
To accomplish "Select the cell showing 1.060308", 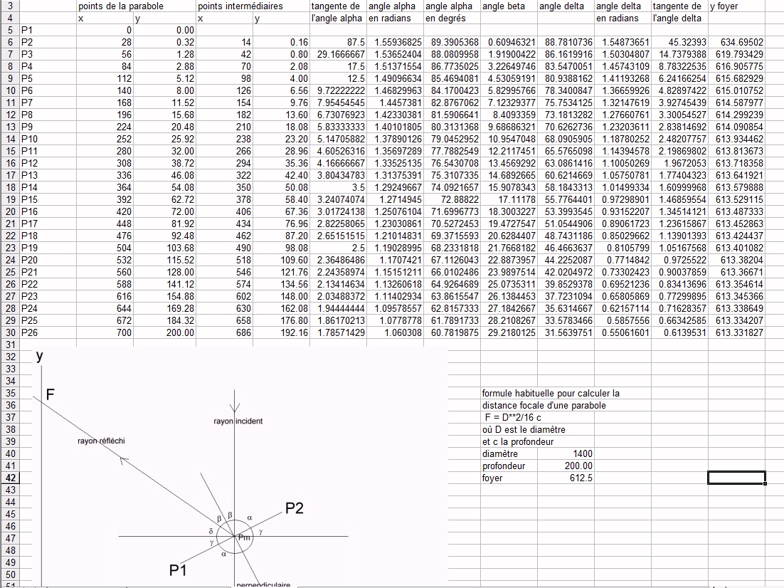I will 395,332.
